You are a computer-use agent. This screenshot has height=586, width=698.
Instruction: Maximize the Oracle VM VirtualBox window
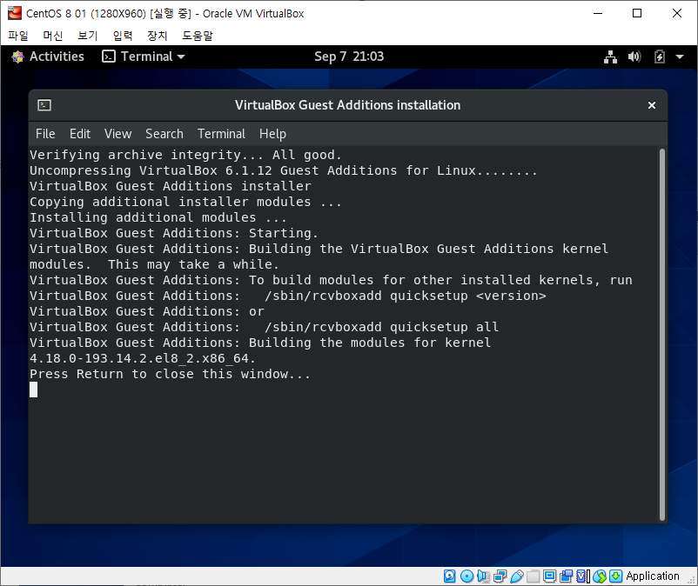click(x=637, y=13)
